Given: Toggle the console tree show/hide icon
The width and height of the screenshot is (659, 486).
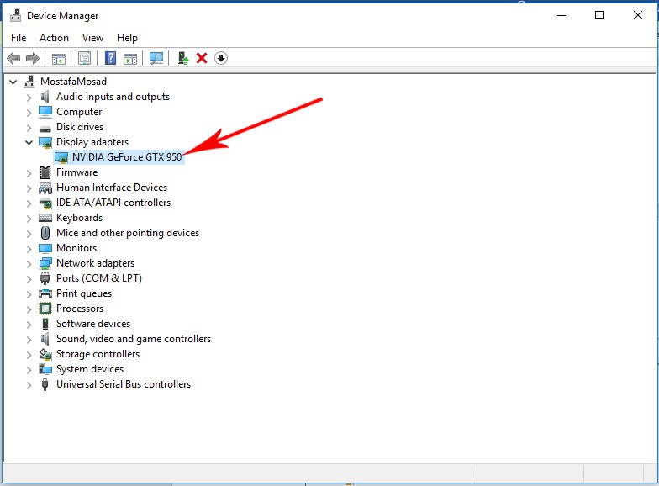Looking at the screenshot, I should pyautogui.click(x=59, y=59).
